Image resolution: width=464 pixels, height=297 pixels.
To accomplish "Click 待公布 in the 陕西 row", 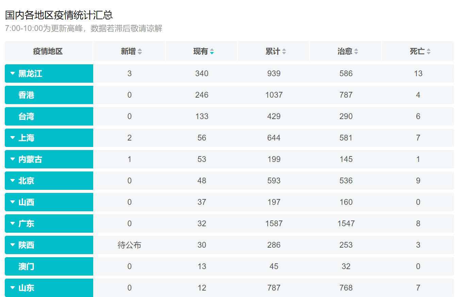I will tap(129, 245).
